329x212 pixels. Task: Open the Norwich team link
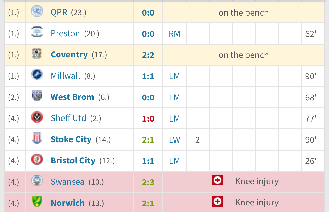[68, 203]
